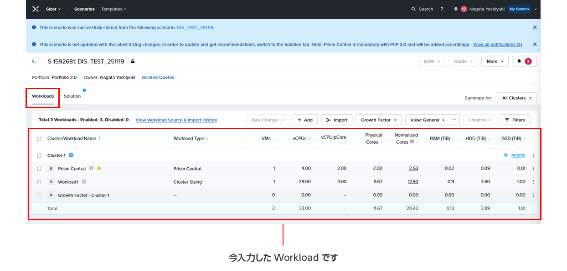Viewport: 567px width, 271px height.
Task: Click the Nutanix X logo icon
Action: click(x=36, y=9)
